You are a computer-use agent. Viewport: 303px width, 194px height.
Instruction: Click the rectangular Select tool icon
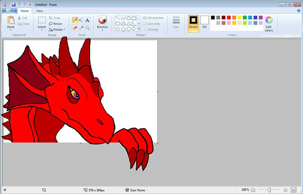[x=42, y=20]
